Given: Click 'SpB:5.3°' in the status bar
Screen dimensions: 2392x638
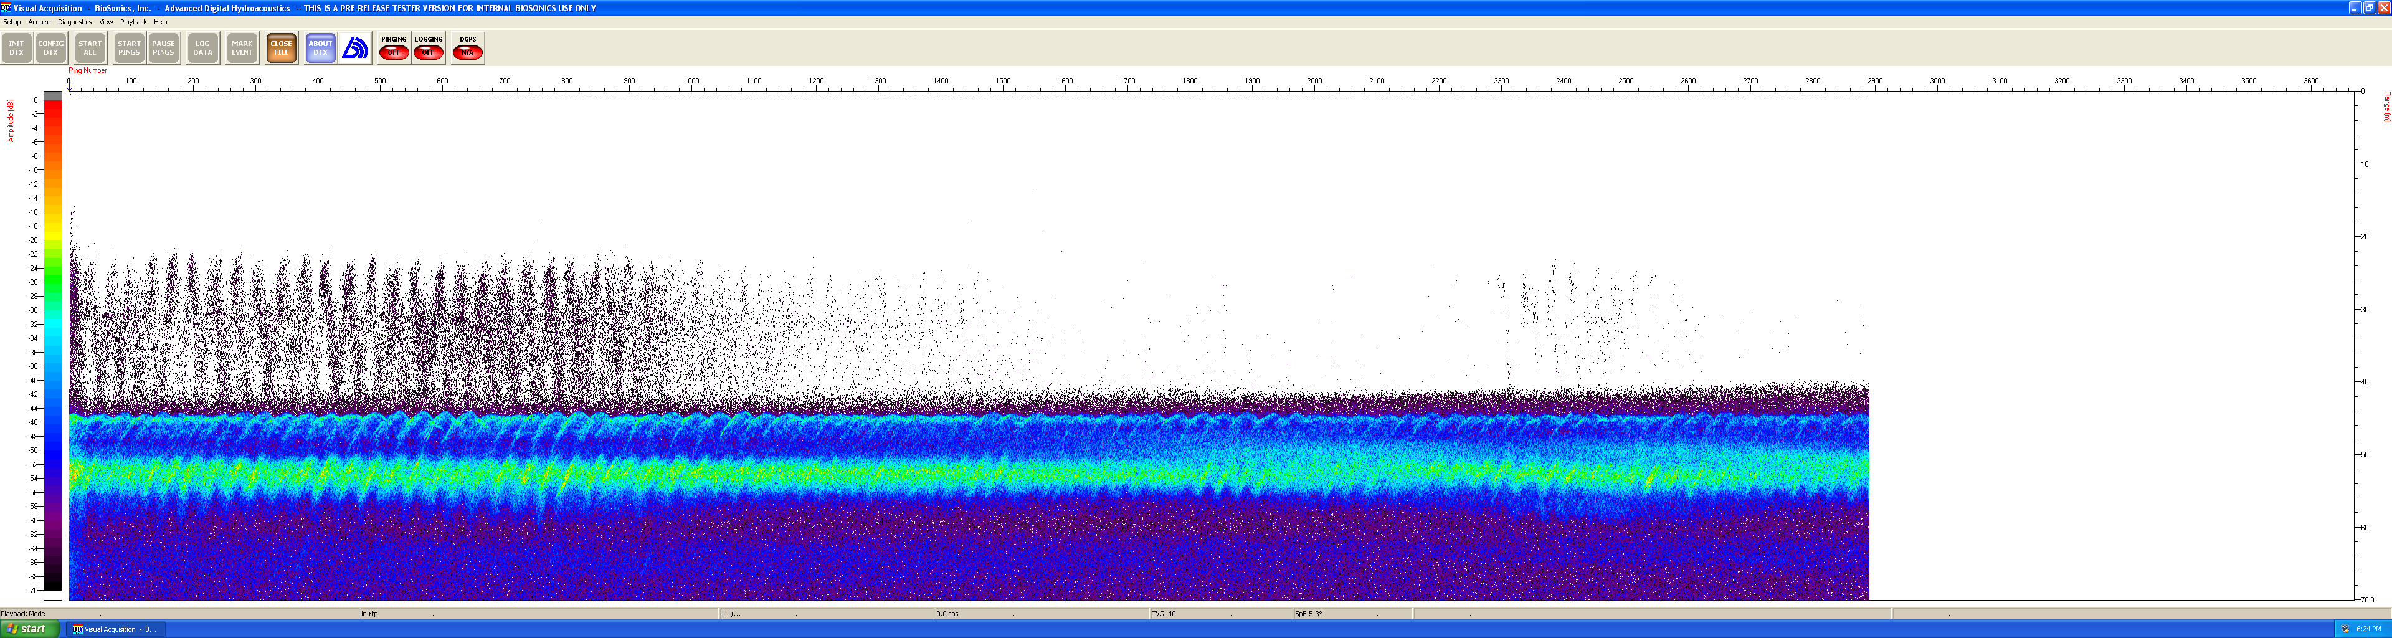Looking at the screenshot, I should (x=1308, y=614).
